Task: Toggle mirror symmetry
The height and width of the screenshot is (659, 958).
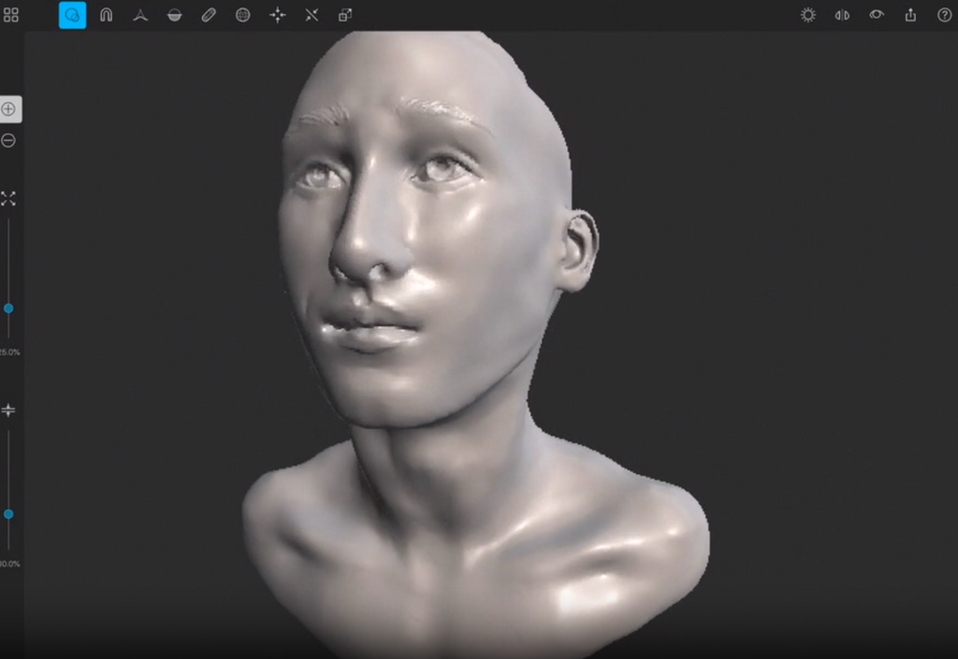Action: tap(842, 15)
